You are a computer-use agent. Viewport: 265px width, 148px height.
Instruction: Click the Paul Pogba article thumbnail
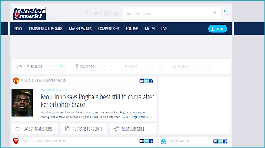tap(22, 103)
